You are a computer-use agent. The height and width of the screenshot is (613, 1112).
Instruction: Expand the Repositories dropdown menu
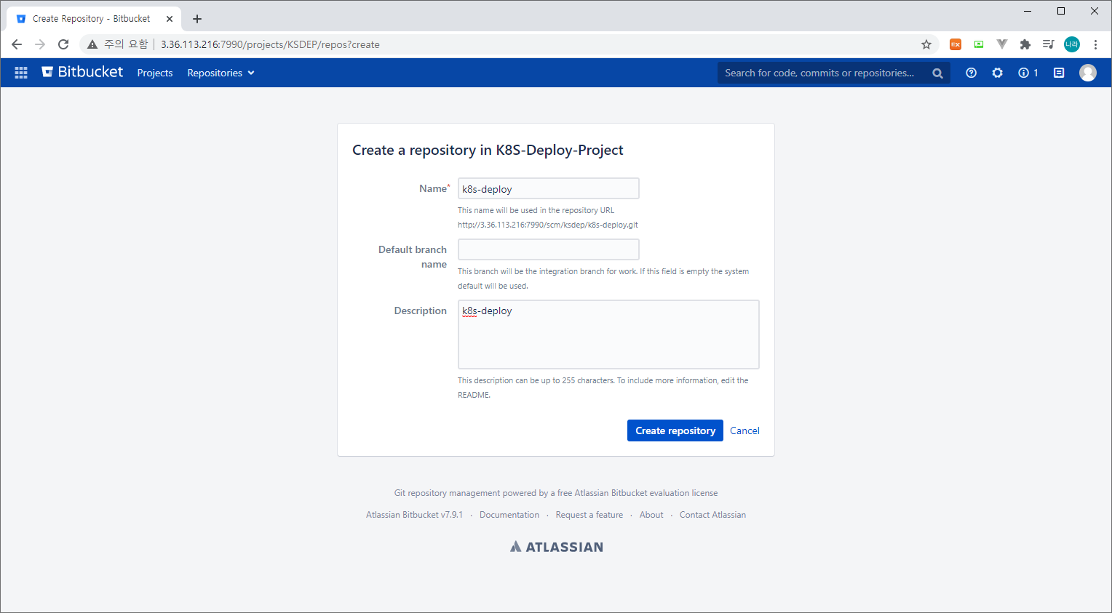[221, 73]
